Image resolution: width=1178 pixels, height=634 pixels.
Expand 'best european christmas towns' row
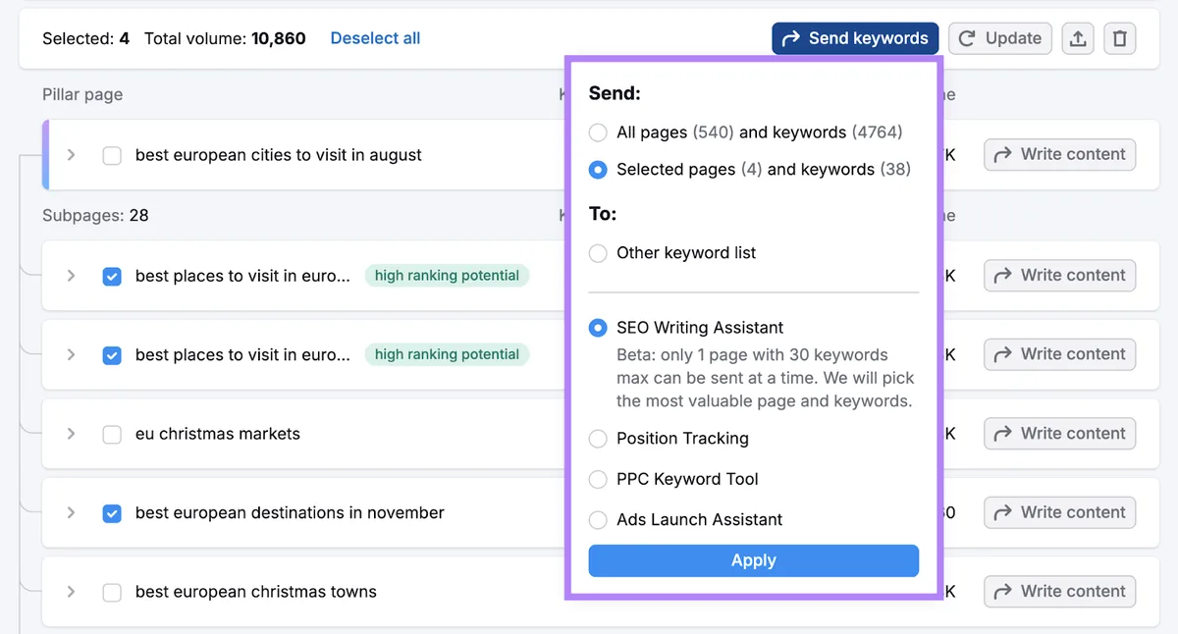point(71,592)
